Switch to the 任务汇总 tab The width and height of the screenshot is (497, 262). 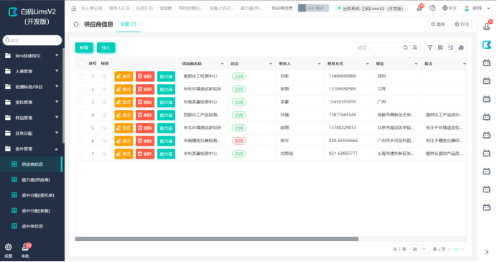click(144, 8)
